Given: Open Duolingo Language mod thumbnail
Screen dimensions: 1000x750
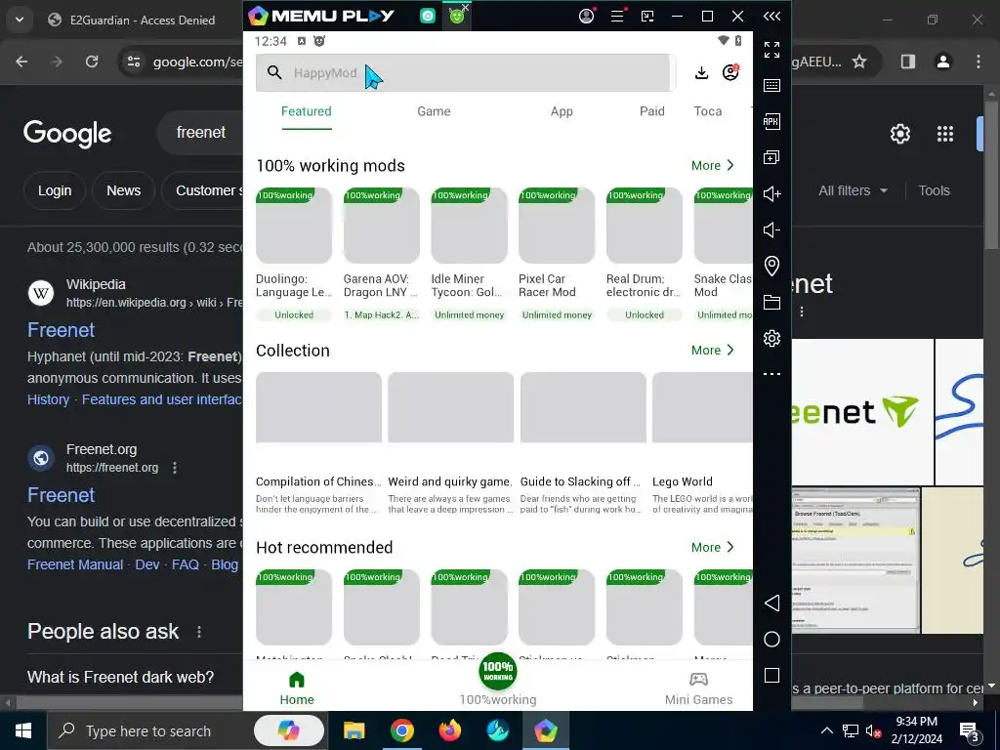Looking at the screenshot, I should click(x=294, y=226).
